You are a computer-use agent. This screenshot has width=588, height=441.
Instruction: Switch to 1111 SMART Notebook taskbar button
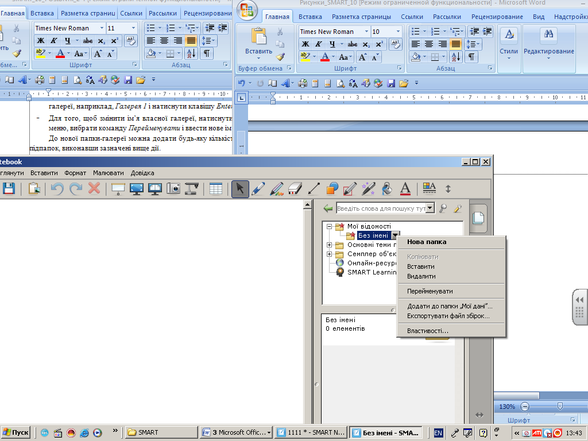coord(311,432)
